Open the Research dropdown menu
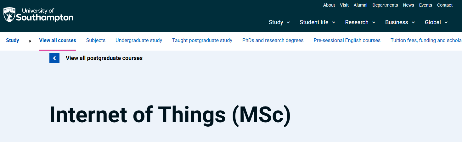This screenshot has height=142, width=462. tap(360, 22)
